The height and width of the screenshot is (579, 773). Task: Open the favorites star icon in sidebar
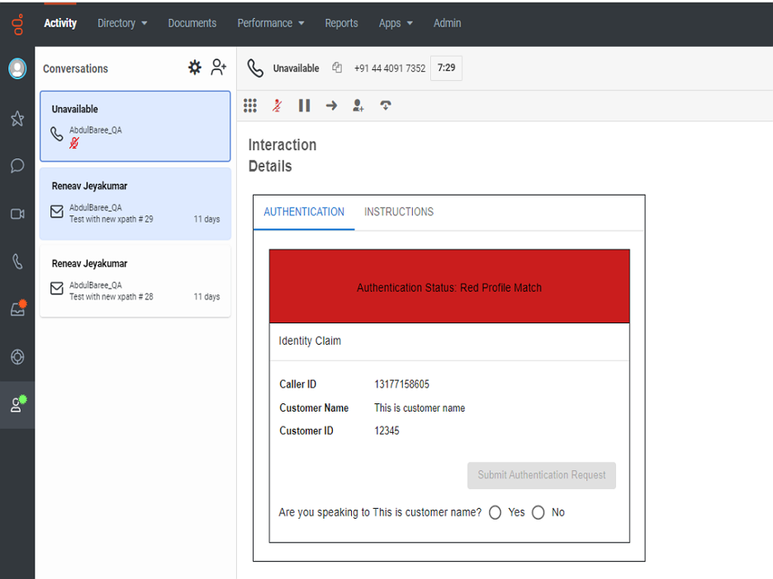pos(17,118)
